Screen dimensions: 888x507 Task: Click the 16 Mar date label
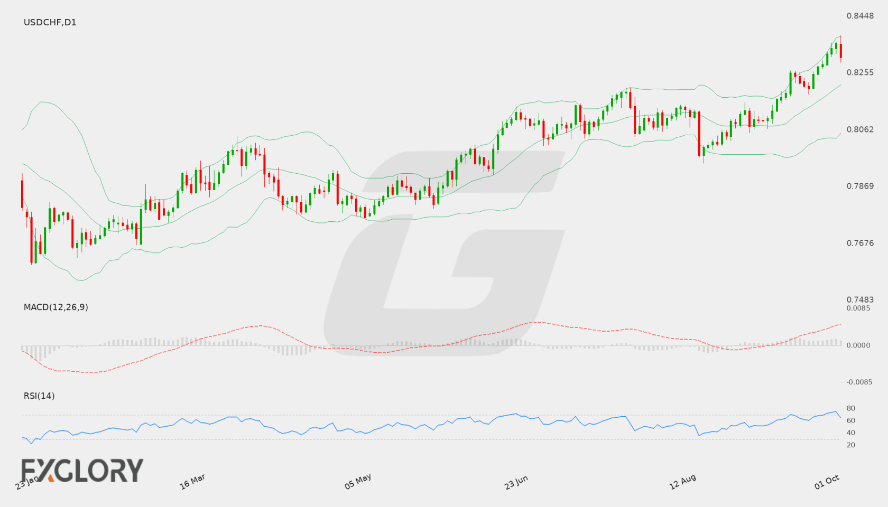tap(192, 482)
